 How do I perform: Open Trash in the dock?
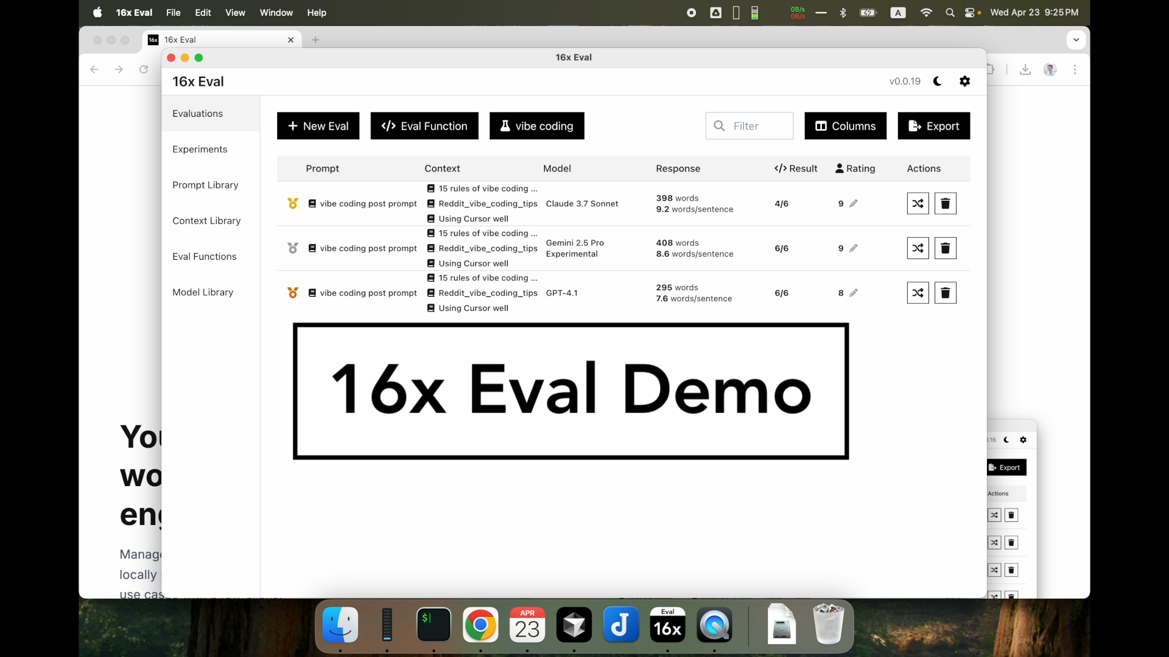829,624
